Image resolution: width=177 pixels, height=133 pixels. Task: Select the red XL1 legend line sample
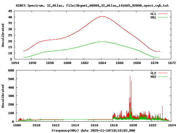(163, 14)
